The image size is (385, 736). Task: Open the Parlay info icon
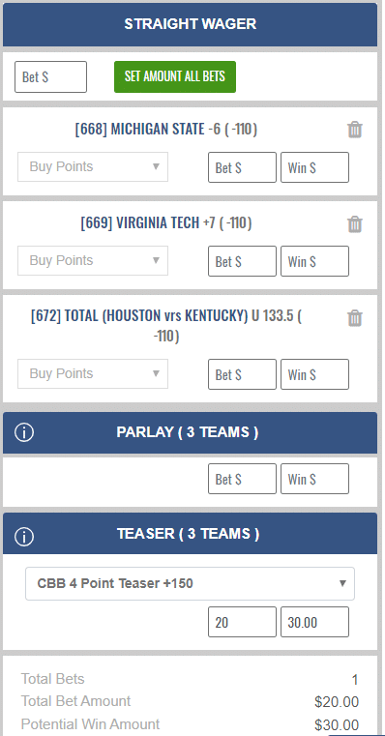(24, 432)
